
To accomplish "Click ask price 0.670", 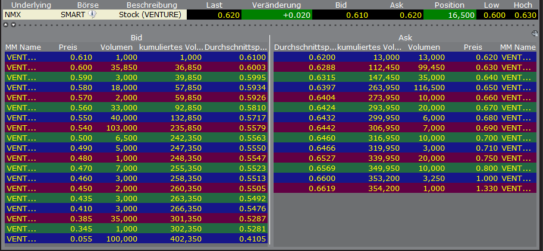I will point(487,108).
